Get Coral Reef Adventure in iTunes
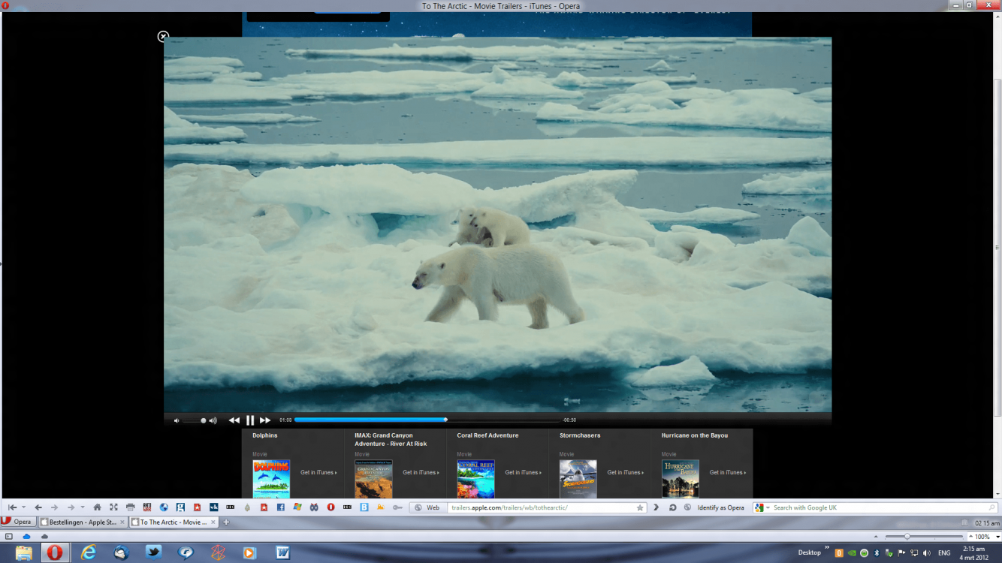 [x=523, y=472]
